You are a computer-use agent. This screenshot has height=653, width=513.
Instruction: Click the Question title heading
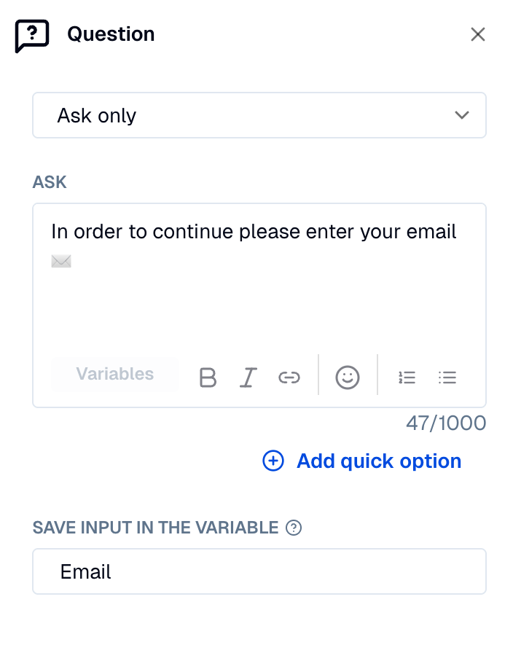click(111, 34)
